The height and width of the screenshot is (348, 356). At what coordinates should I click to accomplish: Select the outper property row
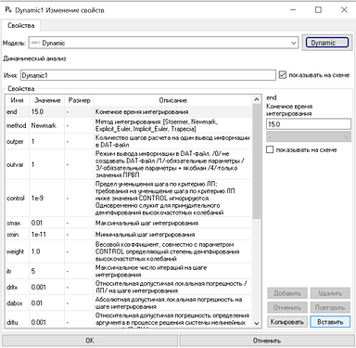point(129,141)
